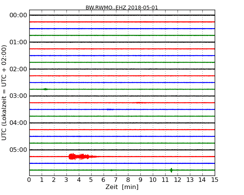Click x-axis tick label 7
The image size is (244, 195).
tap(116, 180)
